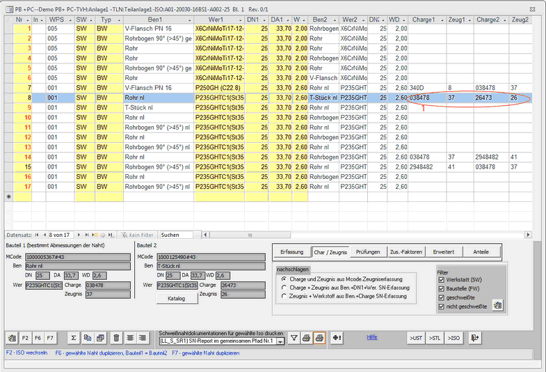
Task: Click the funnel filter icon
Action: (x=294, y=338)
